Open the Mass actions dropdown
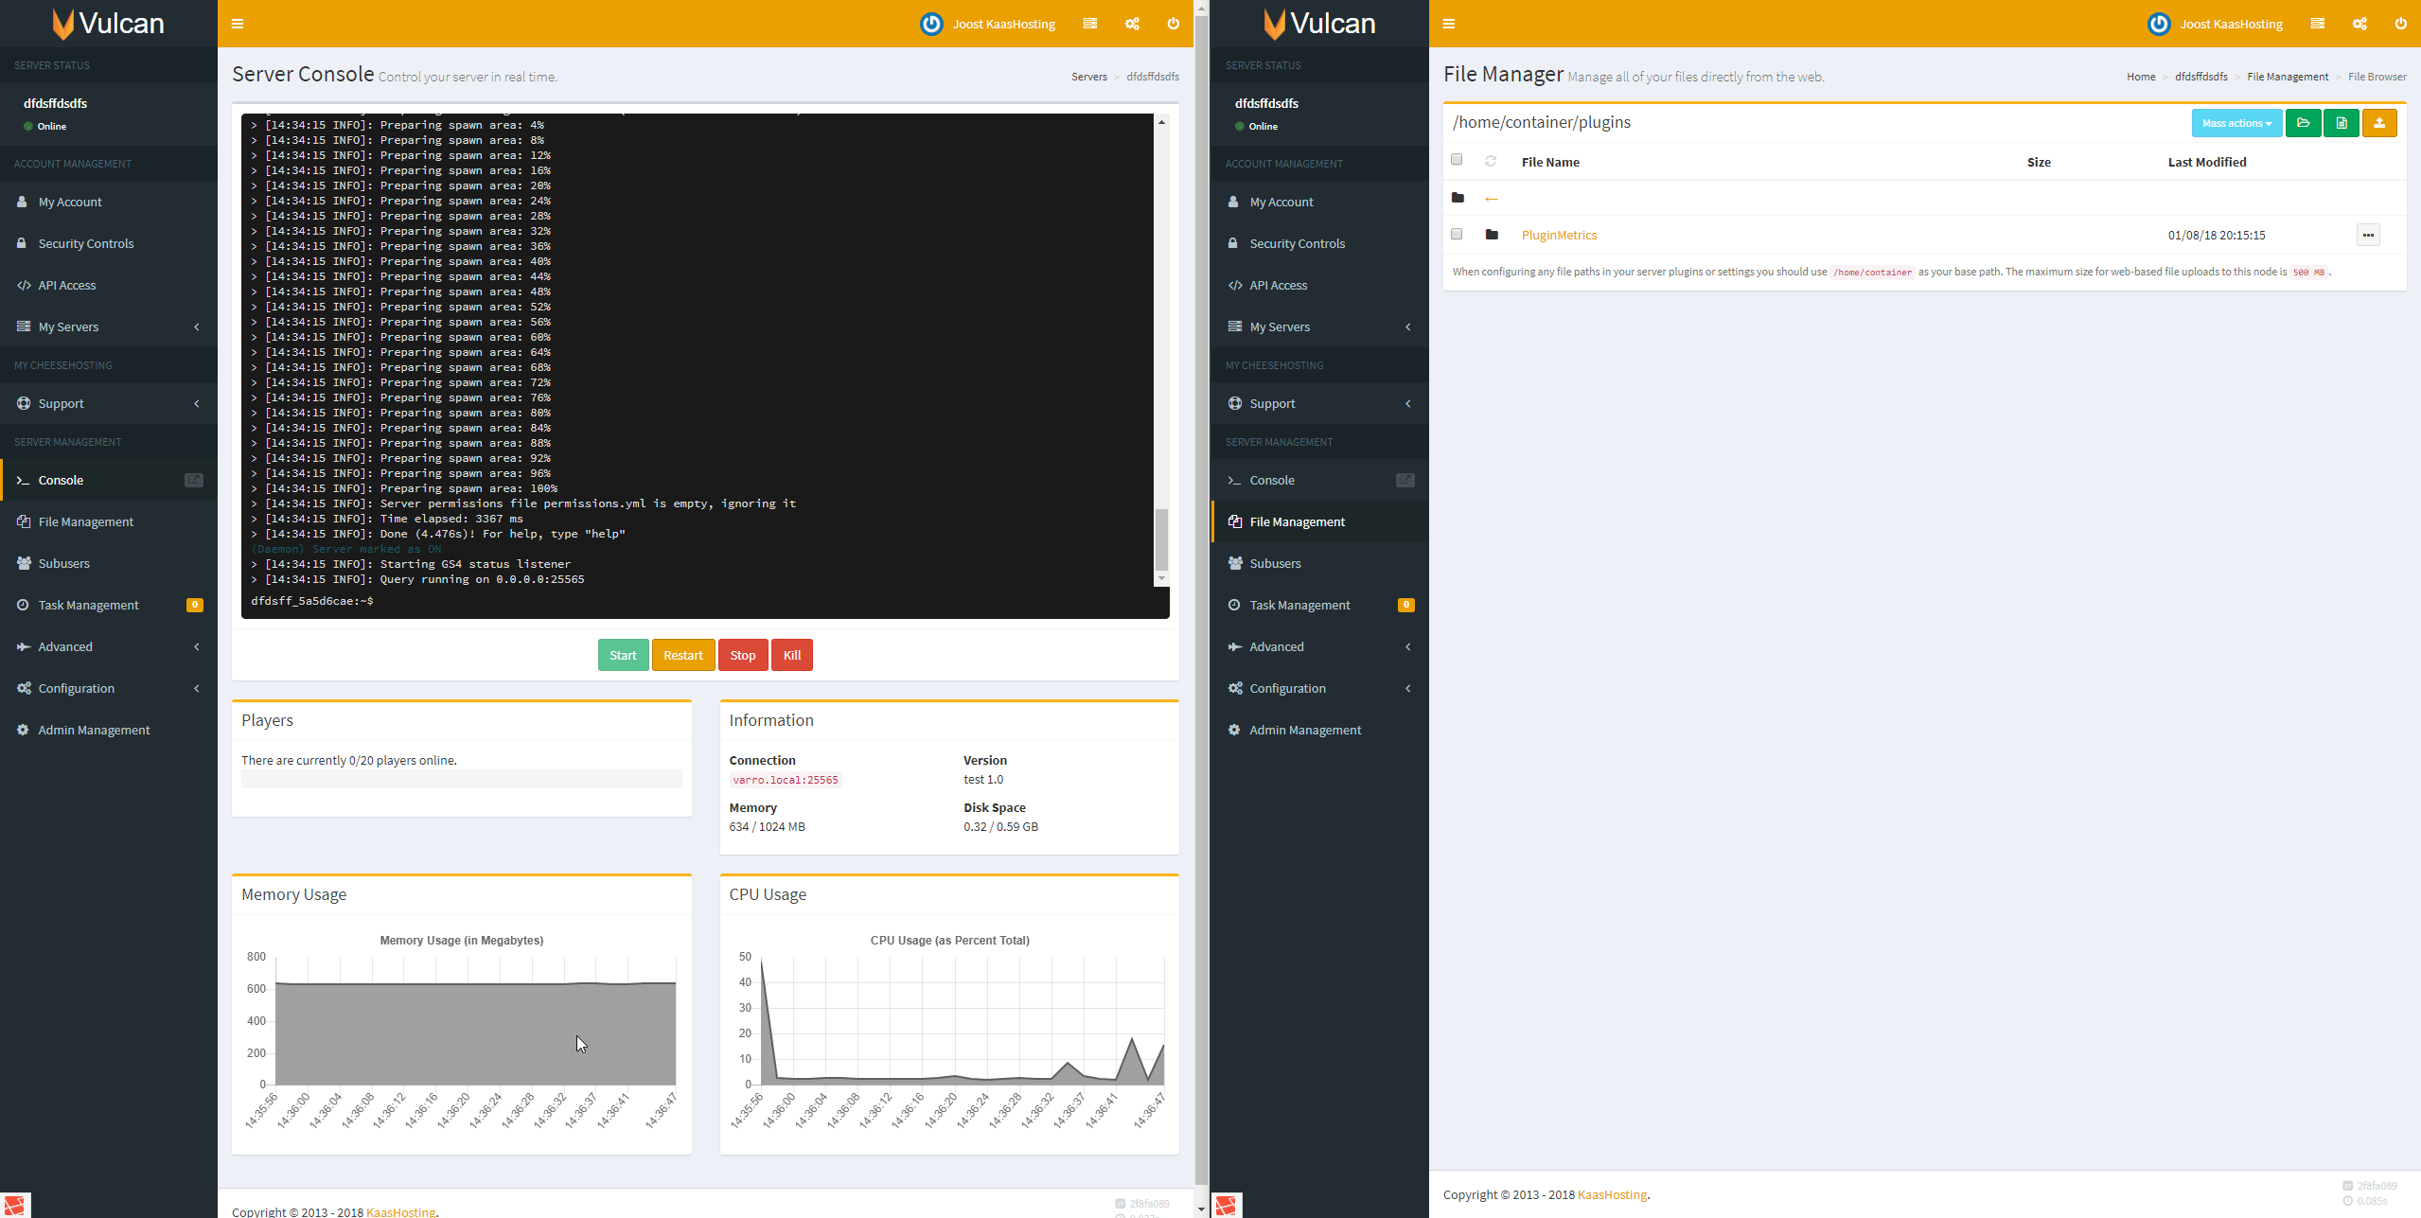Screen dimensions: 2421x1218 coord(2236,123)
